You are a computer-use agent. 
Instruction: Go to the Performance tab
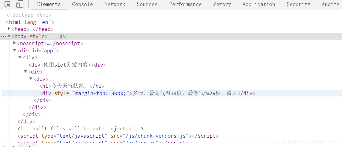click(185, 4)
